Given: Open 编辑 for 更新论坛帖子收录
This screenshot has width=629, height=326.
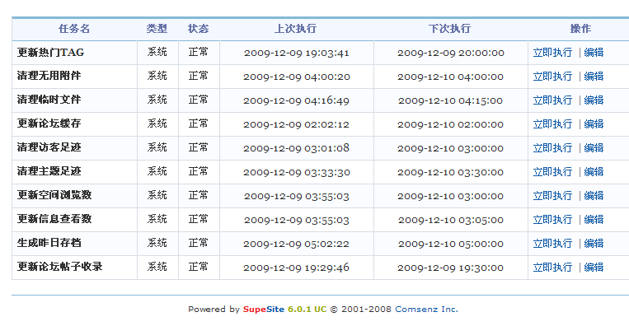Looking at the screenshot, I should (x=594, y=267).
